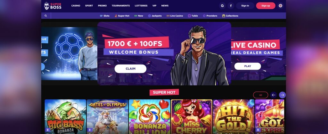This screenshot has width=328, height=134.
Task: Sign in with the Google icon
Action: point(222,6)
